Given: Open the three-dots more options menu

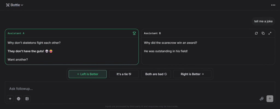Looking at the screenshot, I should click(273, 5).
